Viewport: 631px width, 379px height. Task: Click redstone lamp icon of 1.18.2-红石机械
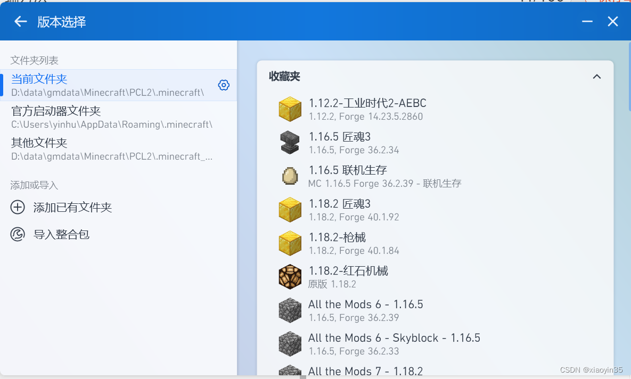[290, 277]
